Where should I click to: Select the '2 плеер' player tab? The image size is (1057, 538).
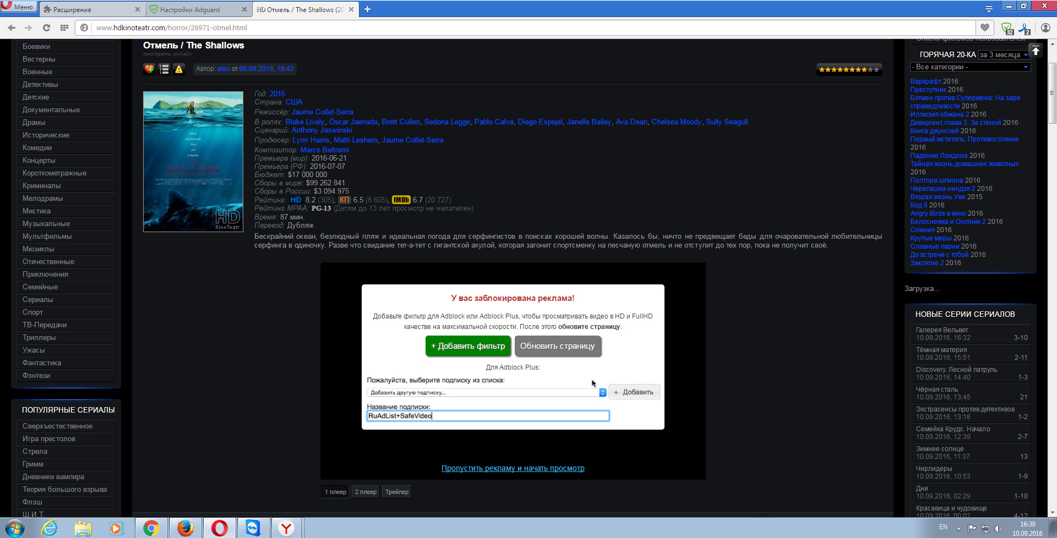pyautogui.click(x=366, y=492)
